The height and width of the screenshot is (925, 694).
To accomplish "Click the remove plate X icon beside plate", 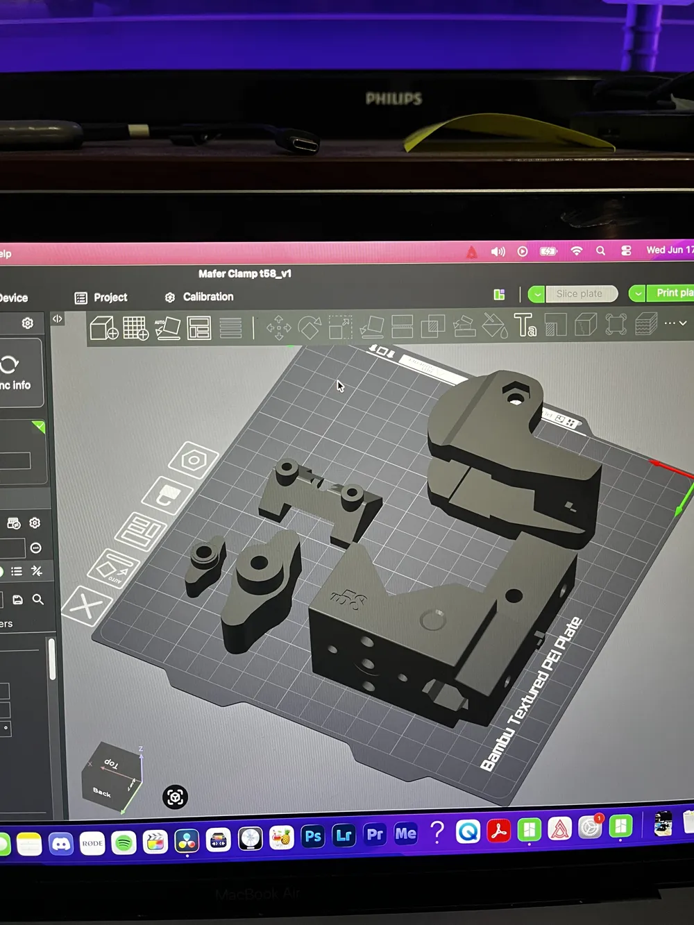I will pos(87,606).
